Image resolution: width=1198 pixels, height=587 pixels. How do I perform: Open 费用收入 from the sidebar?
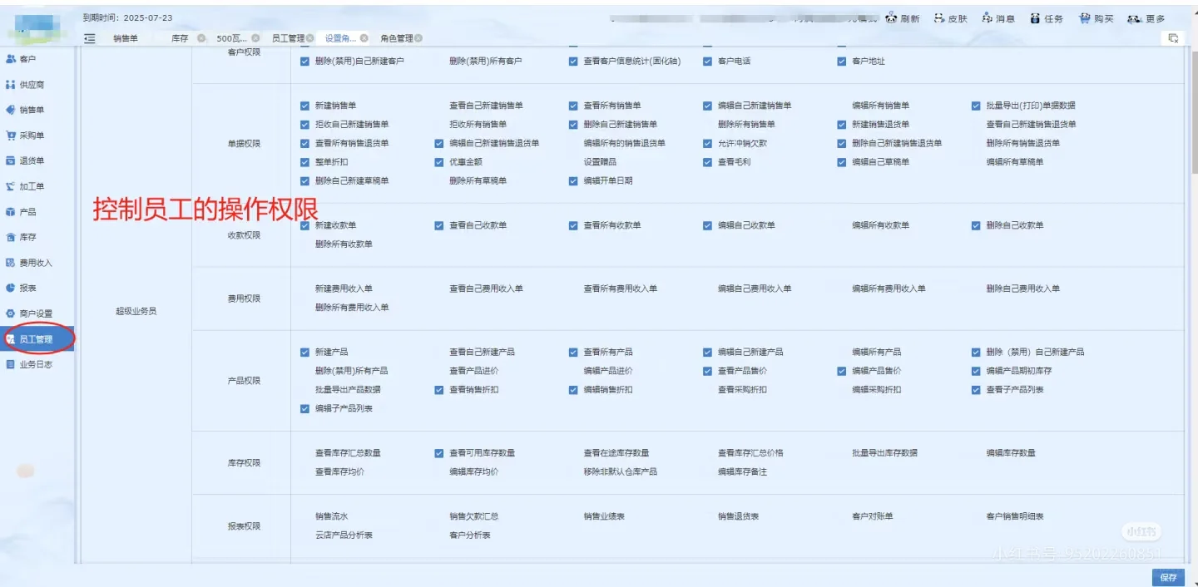(37, 262)
